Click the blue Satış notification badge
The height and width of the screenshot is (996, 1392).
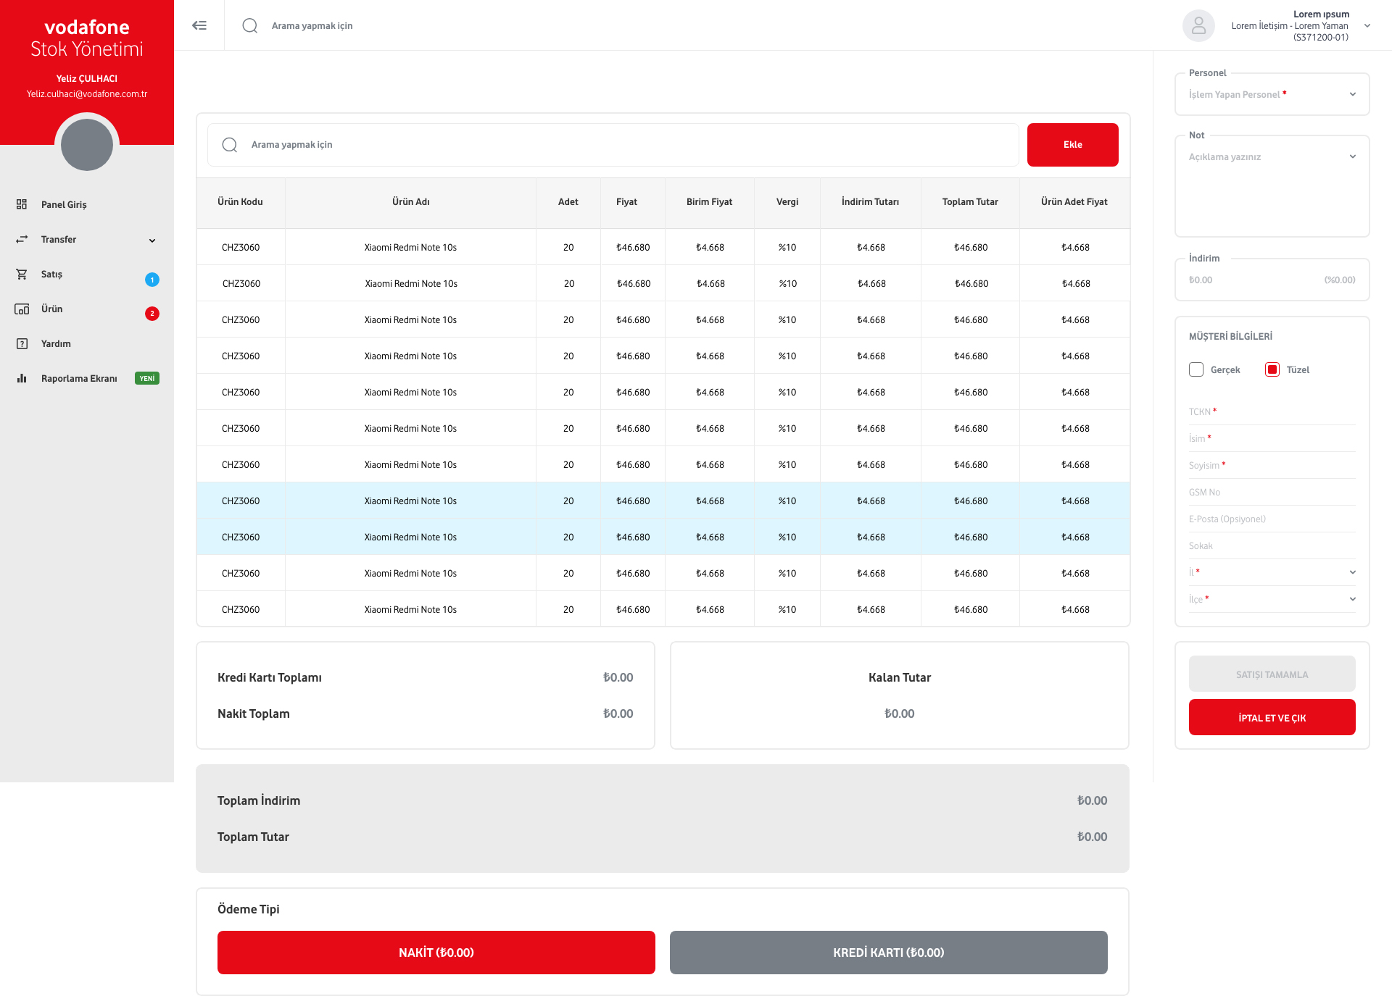coord(152,279)
